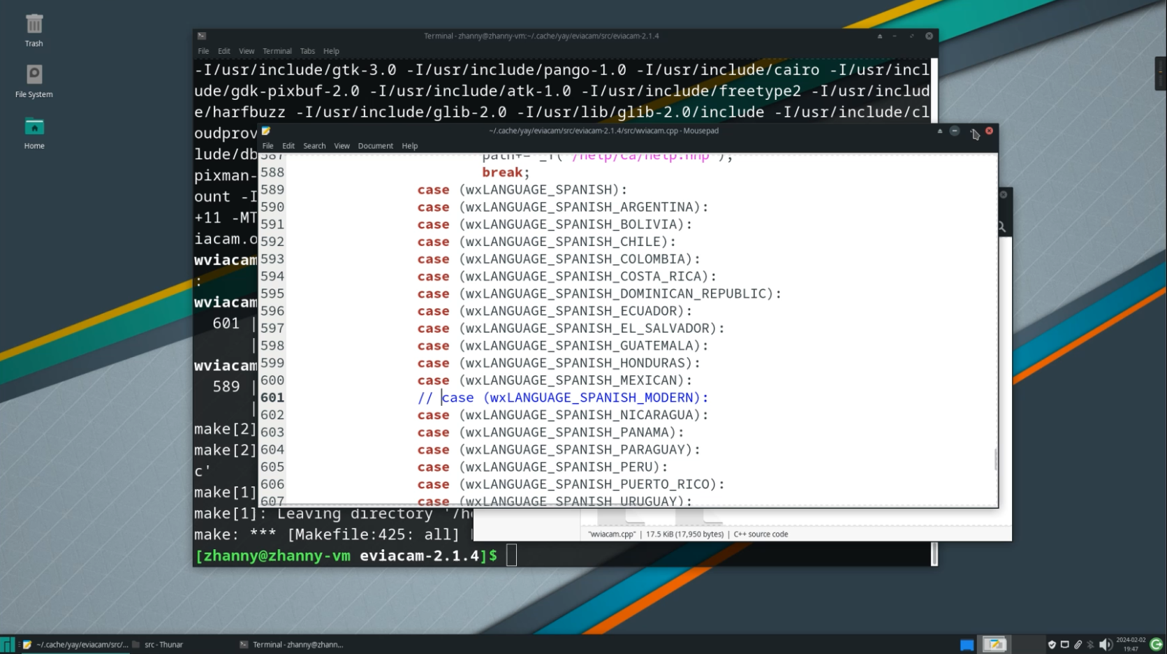Click the break; statement on line 588
Viewport: 1167px width, 654px height.
[506, 173]
